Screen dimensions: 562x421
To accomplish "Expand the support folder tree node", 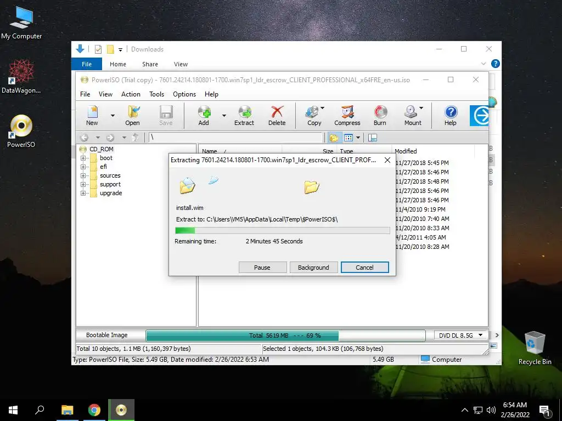I will (x=83, y=184).
